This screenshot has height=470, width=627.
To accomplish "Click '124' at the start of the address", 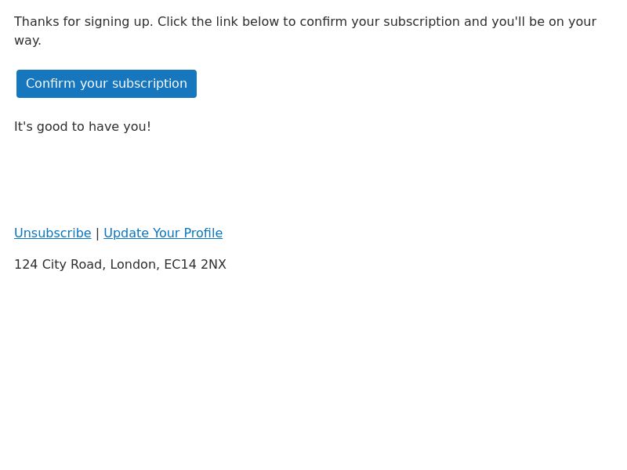I will coord(26,264).
